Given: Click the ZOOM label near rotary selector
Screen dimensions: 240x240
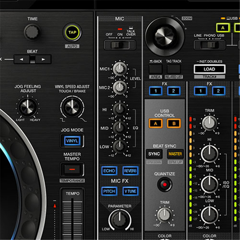Looking at the screenshot, I should 187,18.
